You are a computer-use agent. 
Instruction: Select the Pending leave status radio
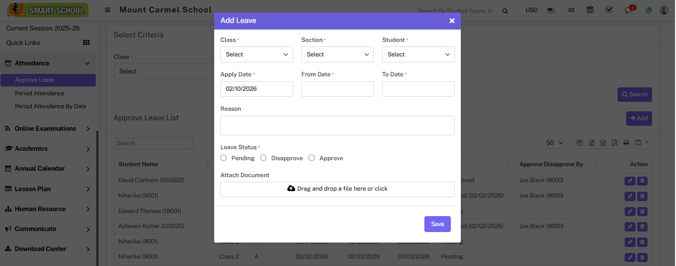[224, 158]
